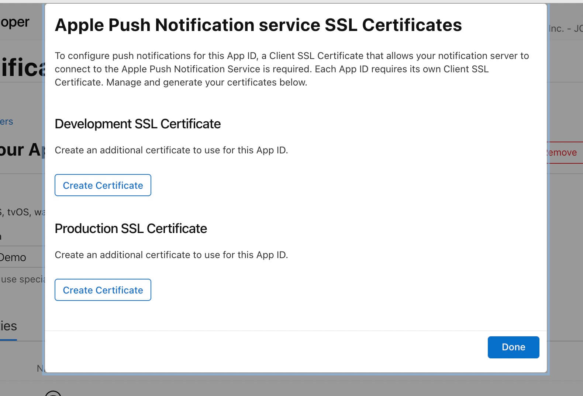583x396 pixels.
Task: Click the introductory paragraph about Client SSL Certificate
Action: pos(291,69)
